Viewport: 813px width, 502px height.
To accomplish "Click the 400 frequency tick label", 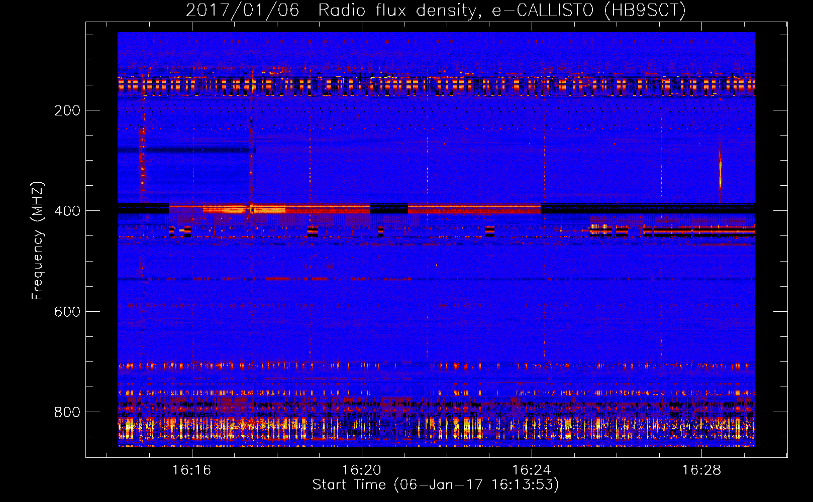I will pyautogui.click(x=67, y=211).
